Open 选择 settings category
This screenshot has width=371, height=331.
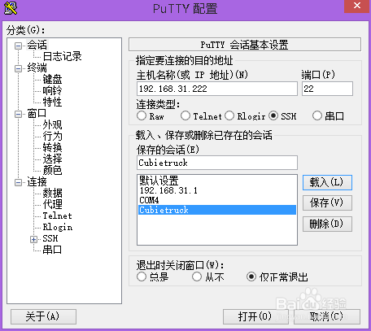(x=52, y=159)
